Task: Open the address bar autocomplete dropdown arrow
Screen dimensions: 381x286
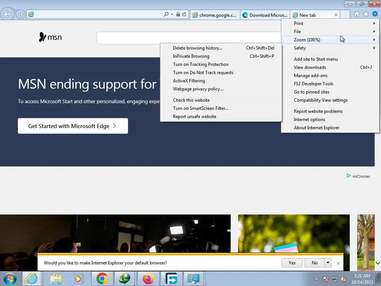Action: 172,15
